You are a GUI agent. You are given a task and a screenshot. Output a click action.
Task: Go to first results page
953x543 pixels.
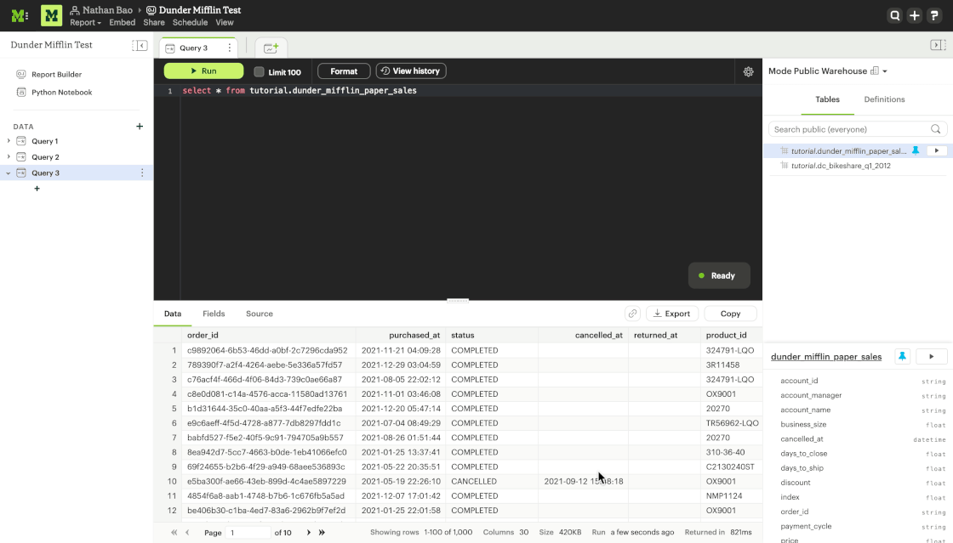(174, 532)
